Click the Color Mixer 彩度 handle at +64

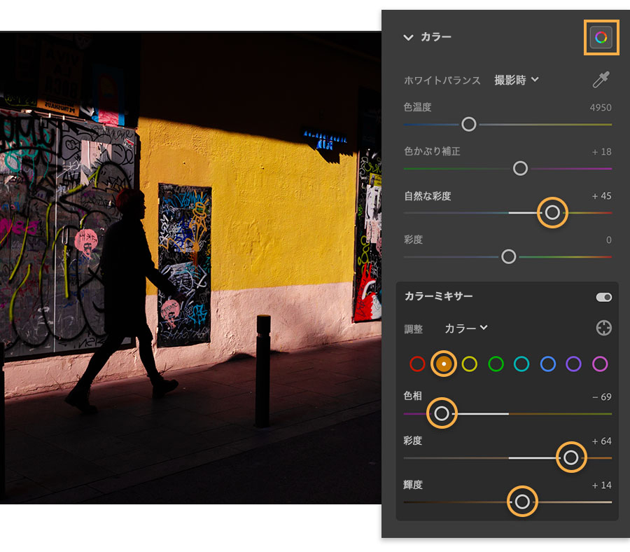click(571, 457)
